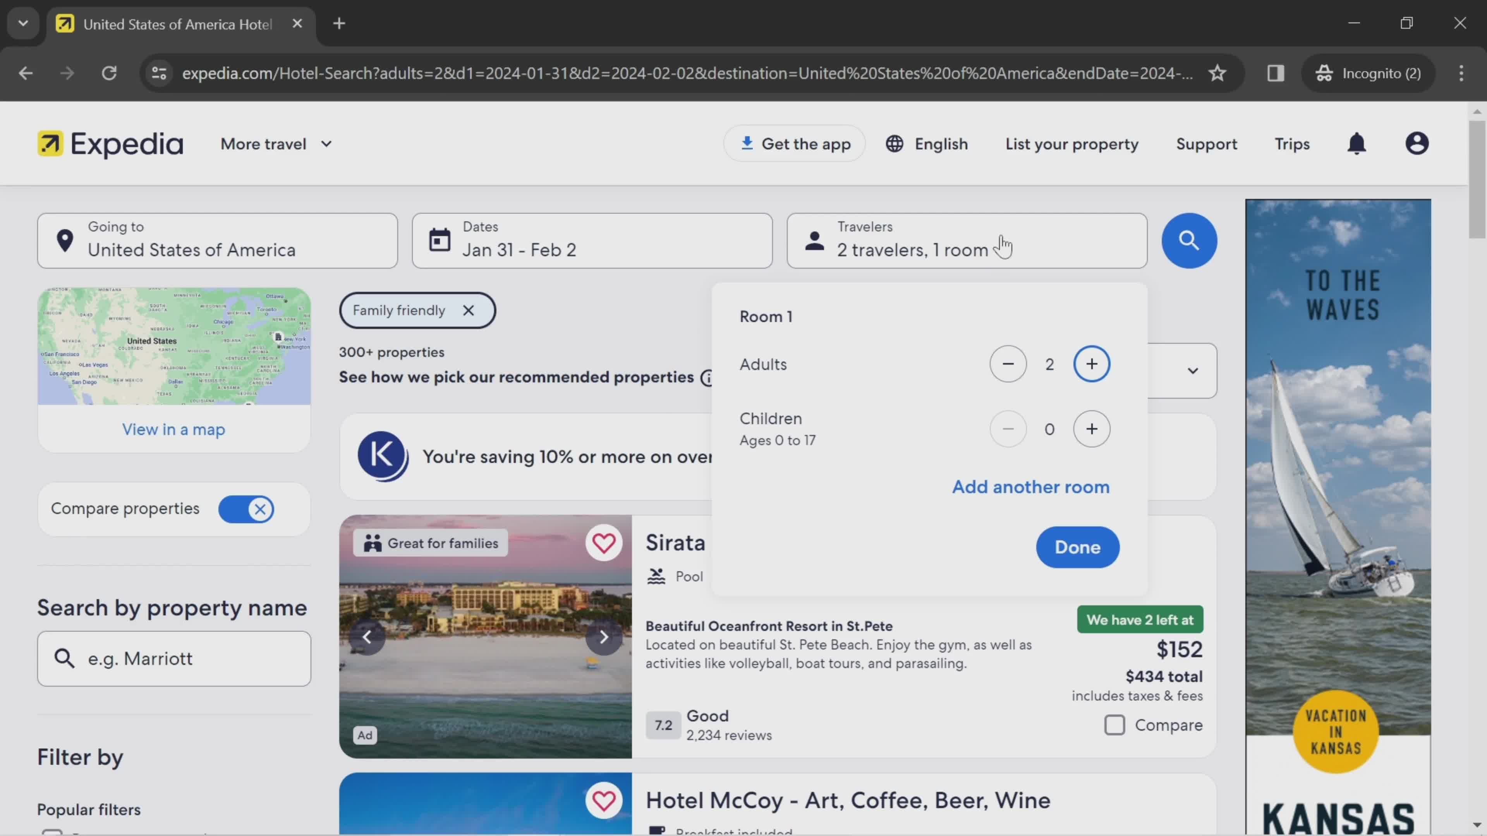Open List your property
This screenshot has width=1487, height=836.
[1072, 144]
